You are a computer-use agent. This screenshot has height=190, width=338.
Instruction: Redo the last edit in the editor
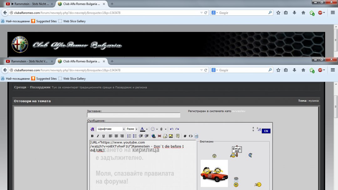(x=177, y=129)
